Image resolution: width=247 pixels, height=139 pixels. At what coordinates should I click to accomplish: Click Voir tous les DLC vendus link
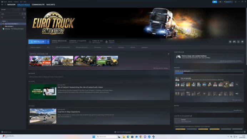point(161,68)
